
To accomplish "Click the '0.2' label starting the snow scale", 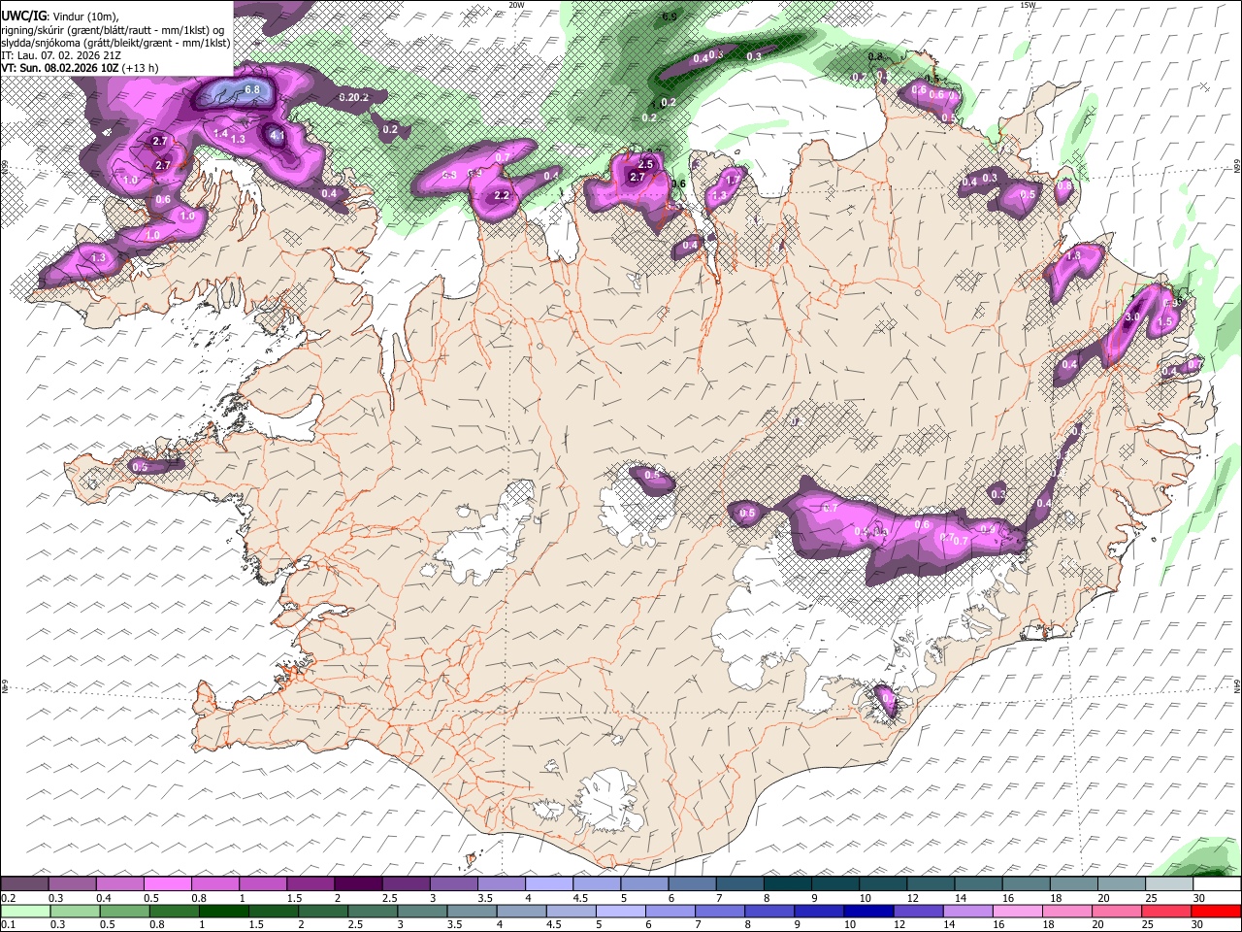I will tap(8, 898).
